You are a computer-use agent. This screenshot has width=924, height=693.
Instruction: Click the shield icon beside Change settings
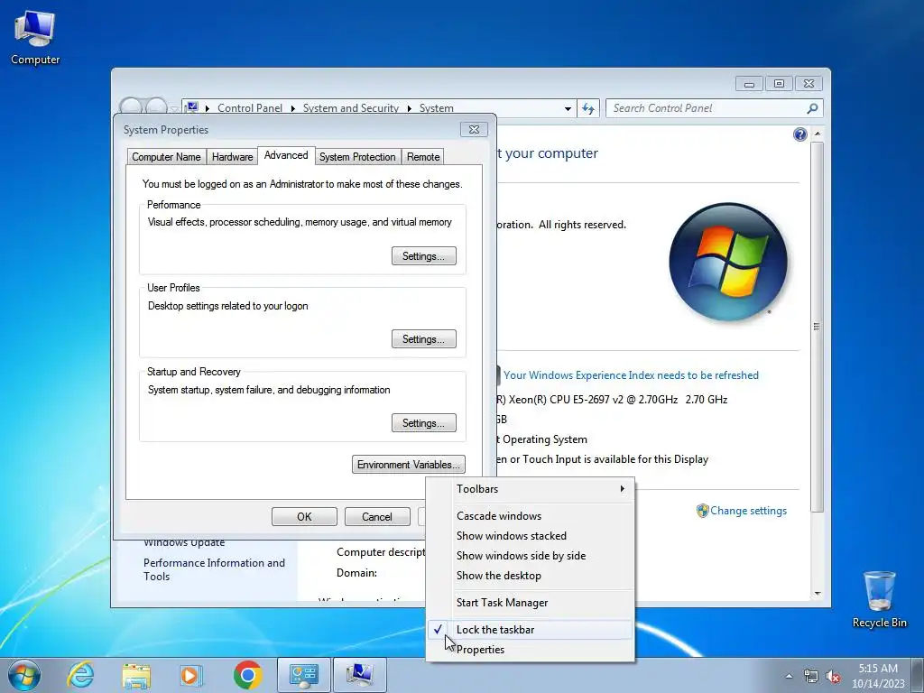pos(702,511)
